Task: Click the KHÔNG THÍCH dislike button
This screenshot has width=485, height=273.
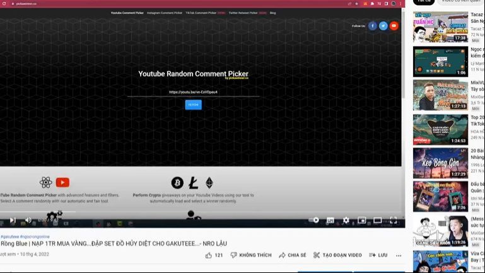Action: click(x=251, y=255)
